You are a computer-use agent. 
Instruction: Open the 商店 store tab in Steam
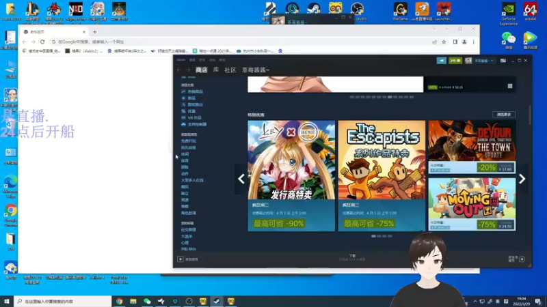(201, 70)
